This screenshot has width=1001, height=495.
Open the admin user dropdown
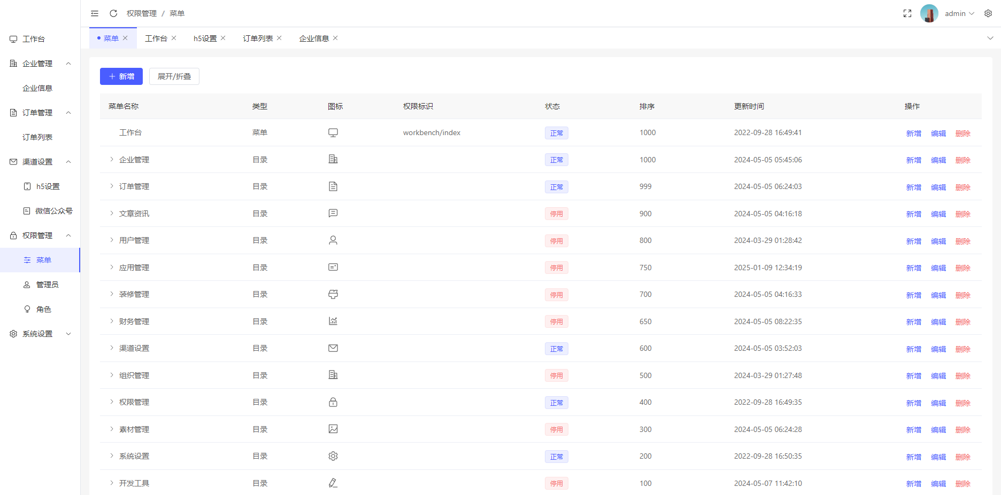(x=959, y=13)
